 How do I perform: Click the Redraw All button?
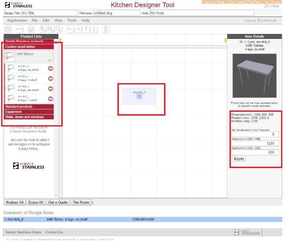click(15, 202)
